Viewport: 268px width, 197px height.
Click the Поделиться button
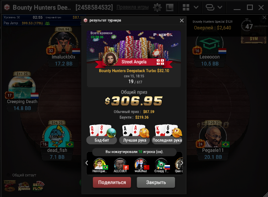(112, 182)
